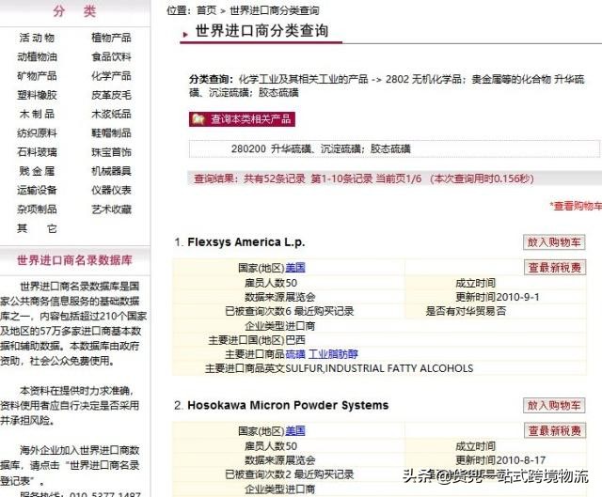The width and height of the screenshot is (602, 497).
Task: Add Flexsys America L.p. to cart
Action: 554,242
